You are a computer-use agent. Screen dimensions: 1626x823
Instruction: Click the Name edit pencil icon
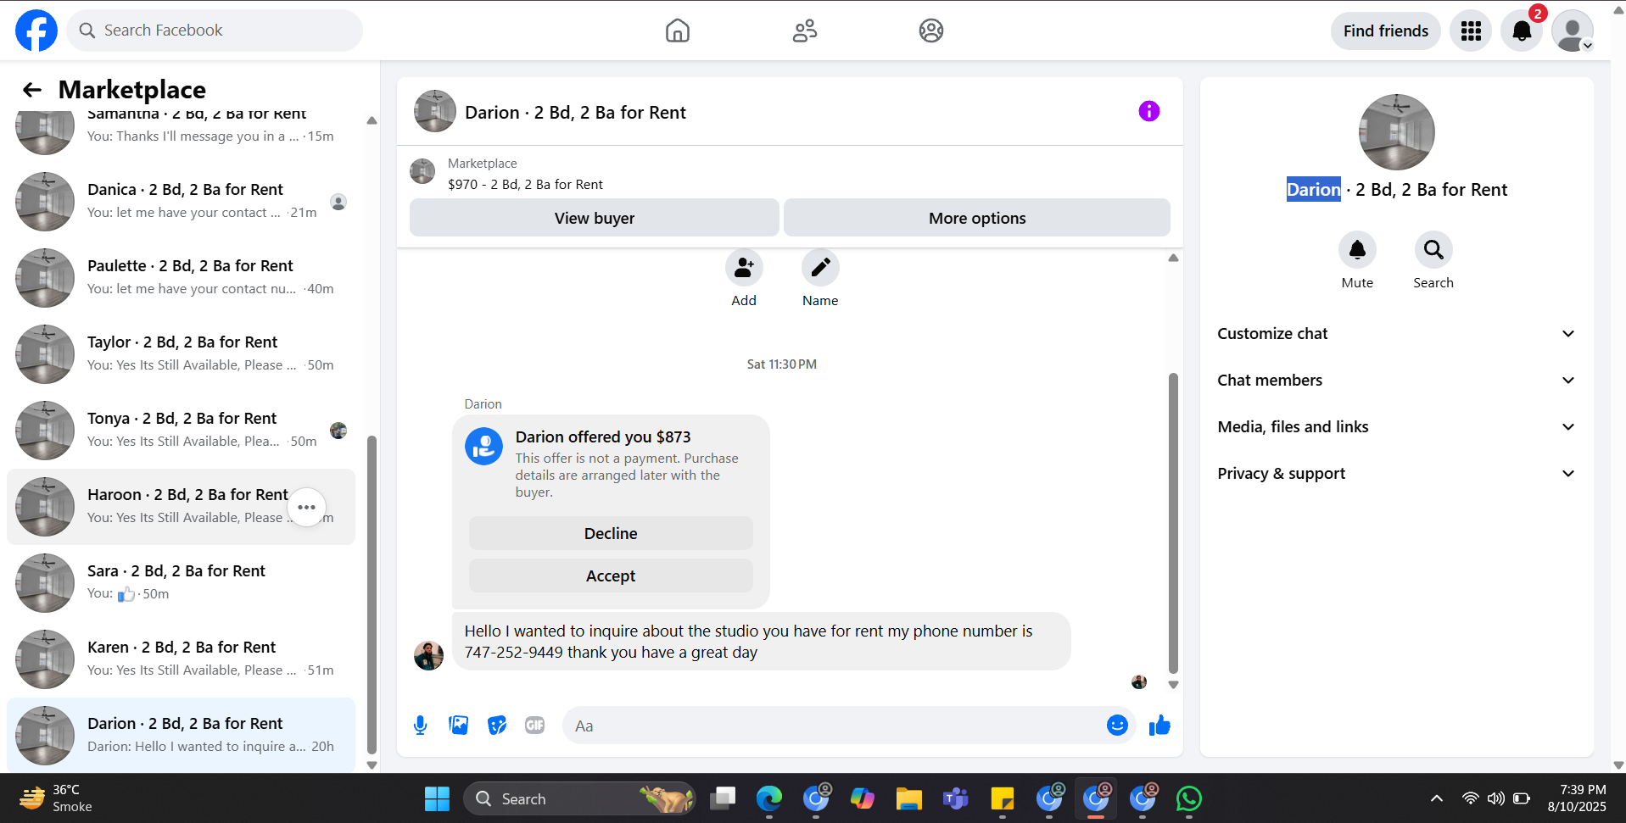820,268
